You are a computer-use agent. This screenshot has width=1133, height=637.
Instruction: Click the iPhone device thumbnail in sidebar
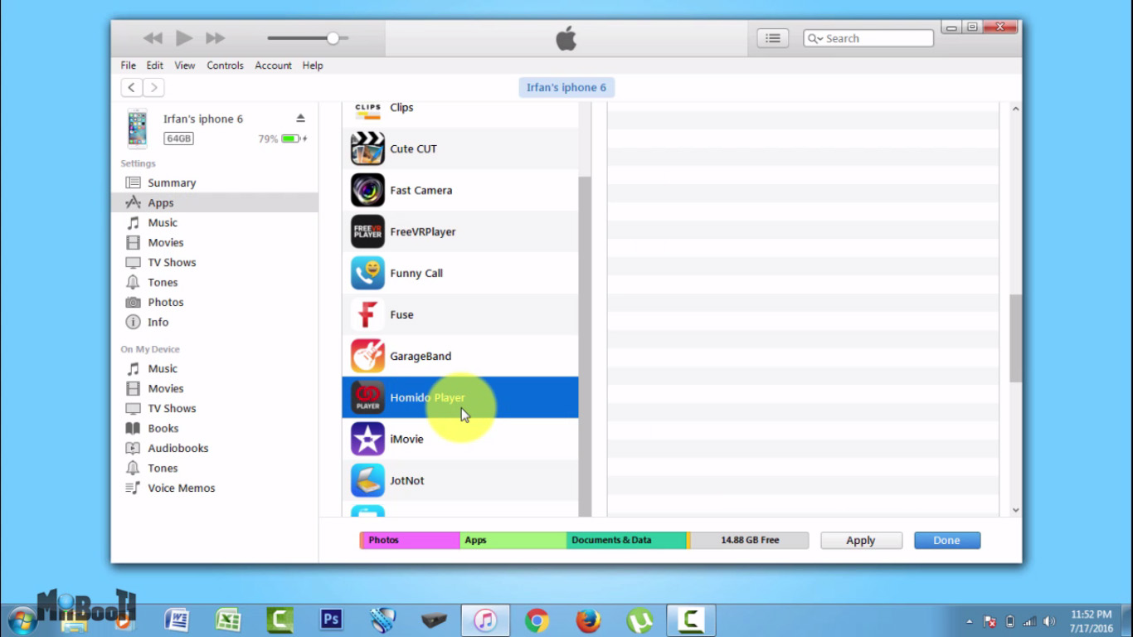[137, 128]
